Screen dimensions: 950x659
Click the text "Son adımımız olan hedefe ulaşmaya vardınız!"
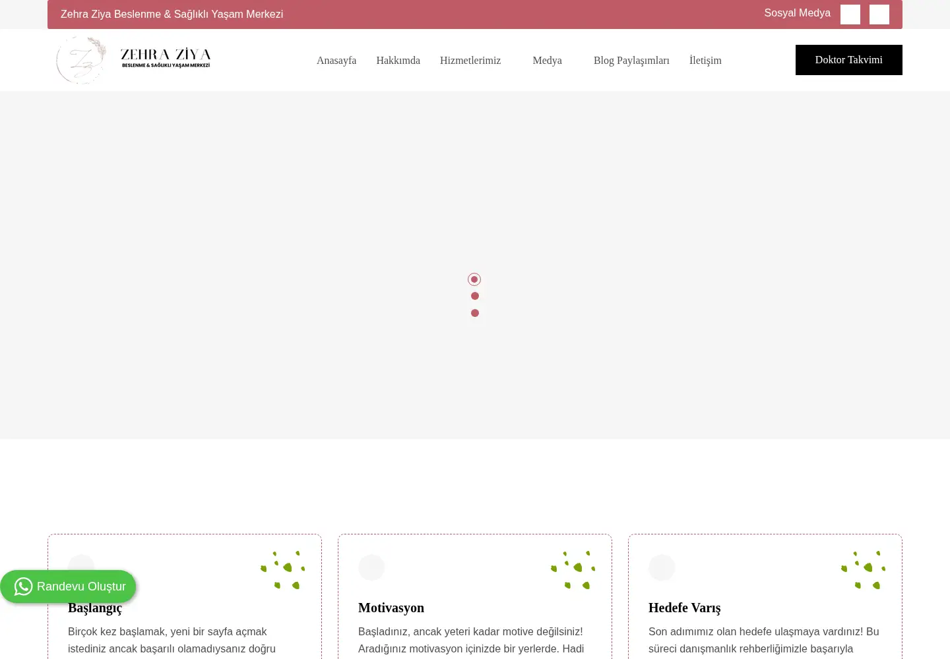[756, 631]
